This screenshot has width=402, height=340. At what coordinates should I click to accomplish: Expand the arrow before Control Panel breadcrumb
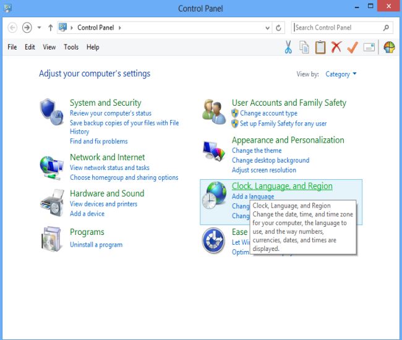pyautogui.click(x=72, y=28)
